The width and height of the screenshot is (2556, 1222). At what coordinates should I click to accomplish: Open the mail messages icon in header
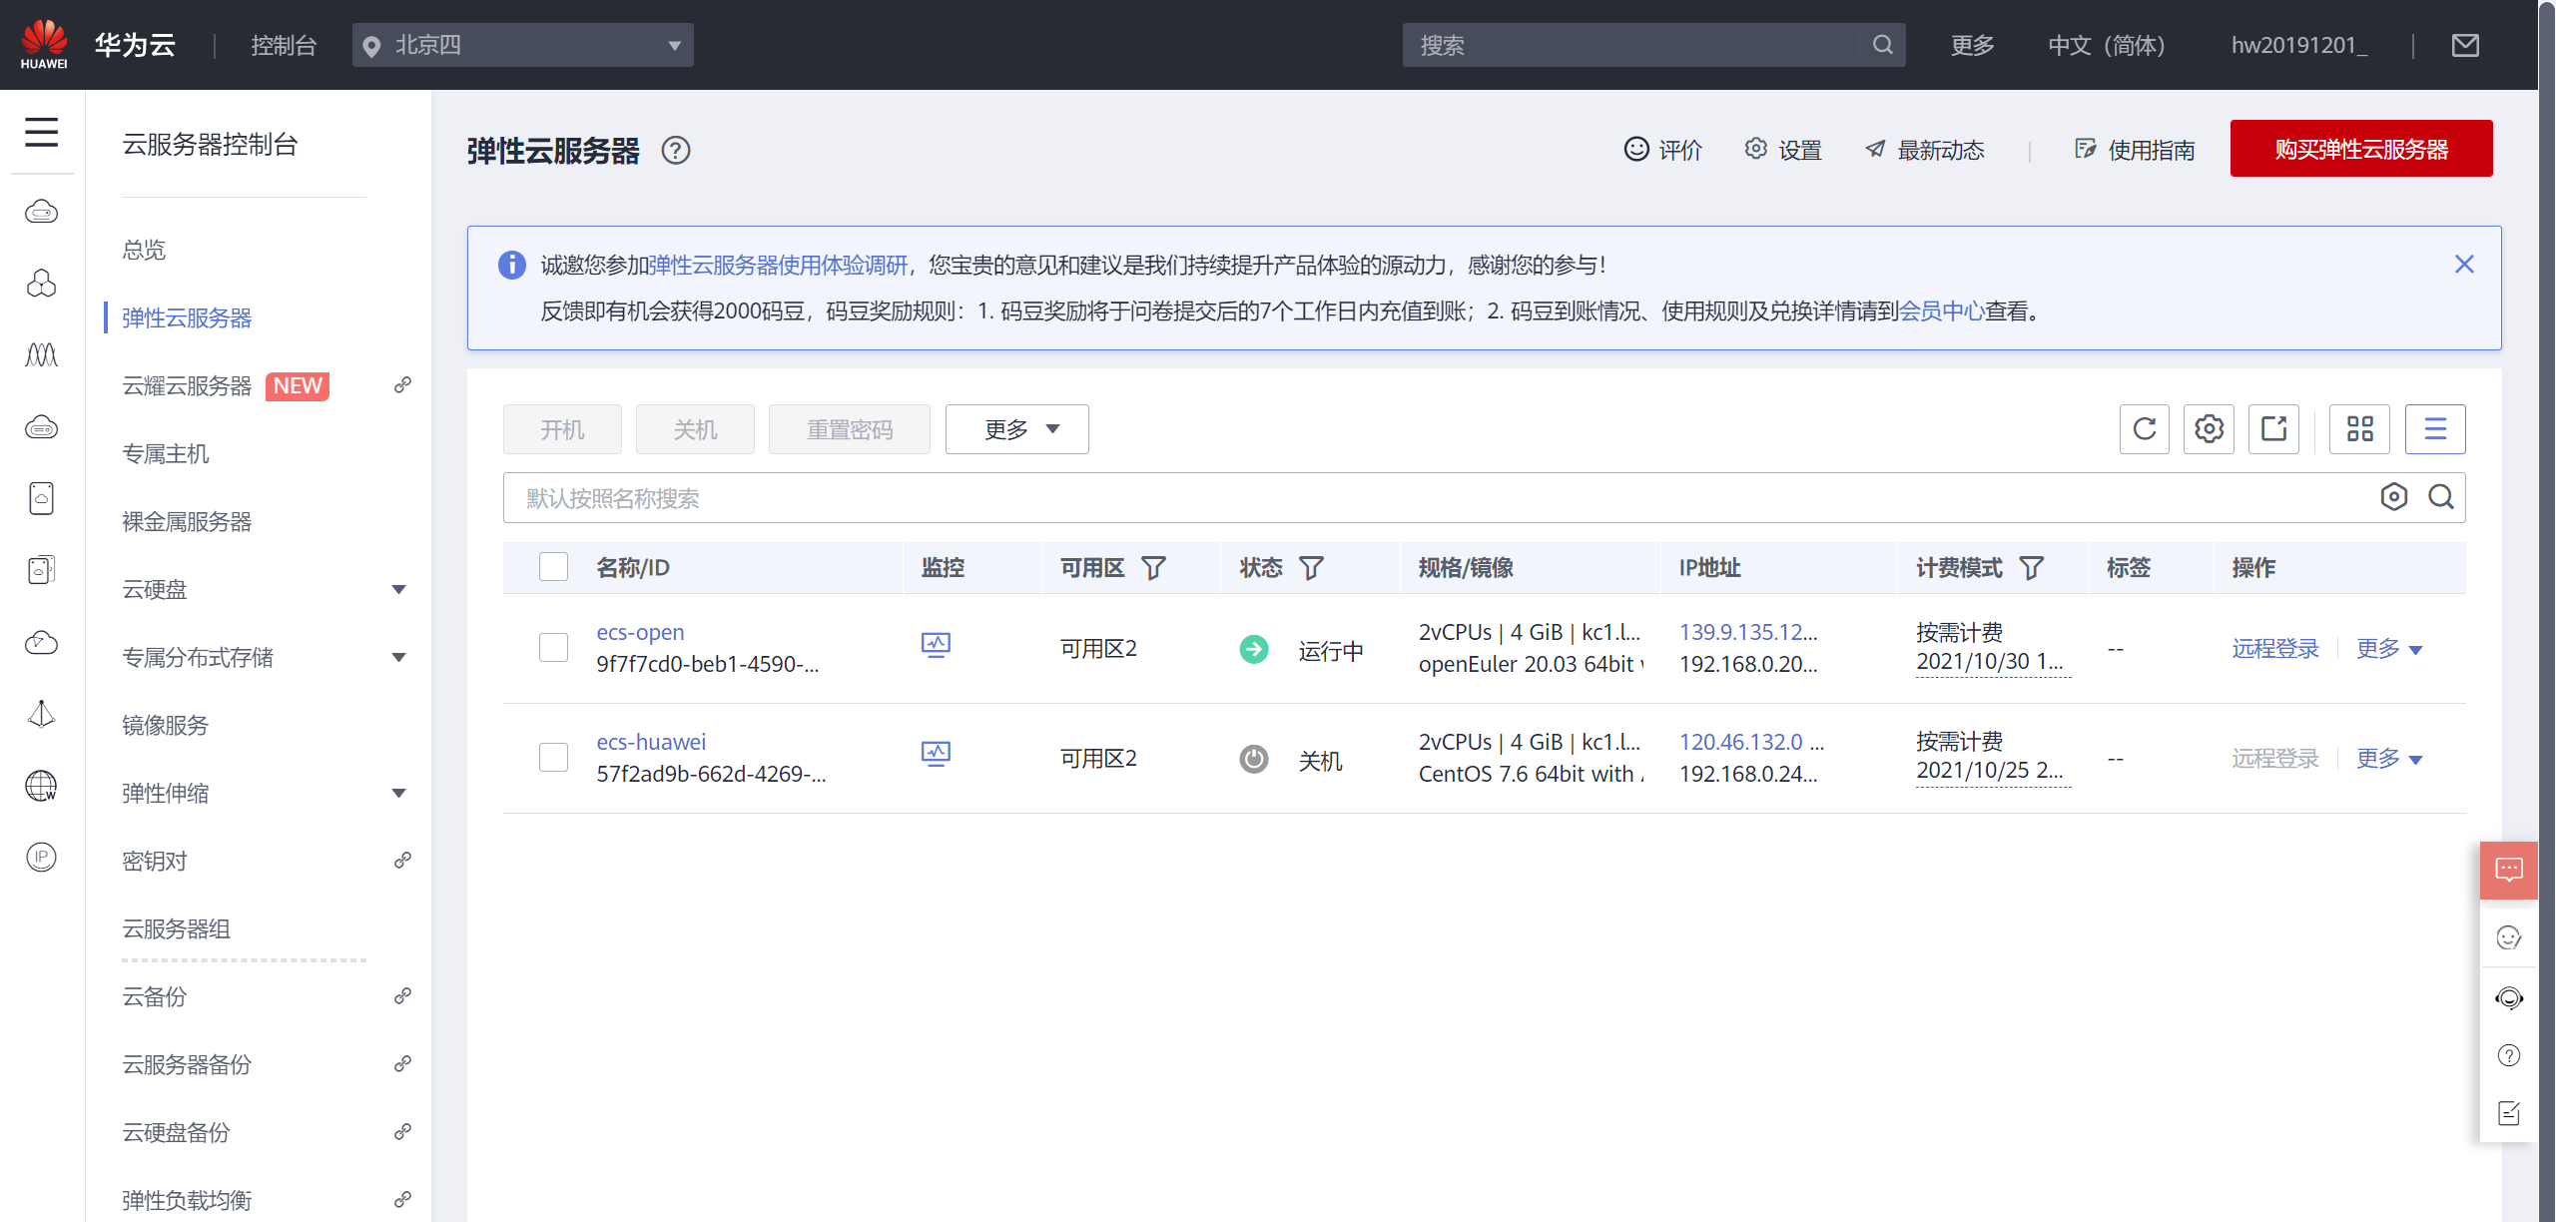point(2465,45)
